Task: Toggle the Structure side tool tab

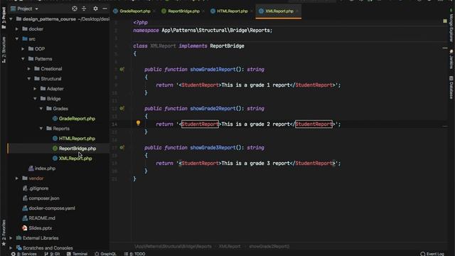Action: click(4, 49)
